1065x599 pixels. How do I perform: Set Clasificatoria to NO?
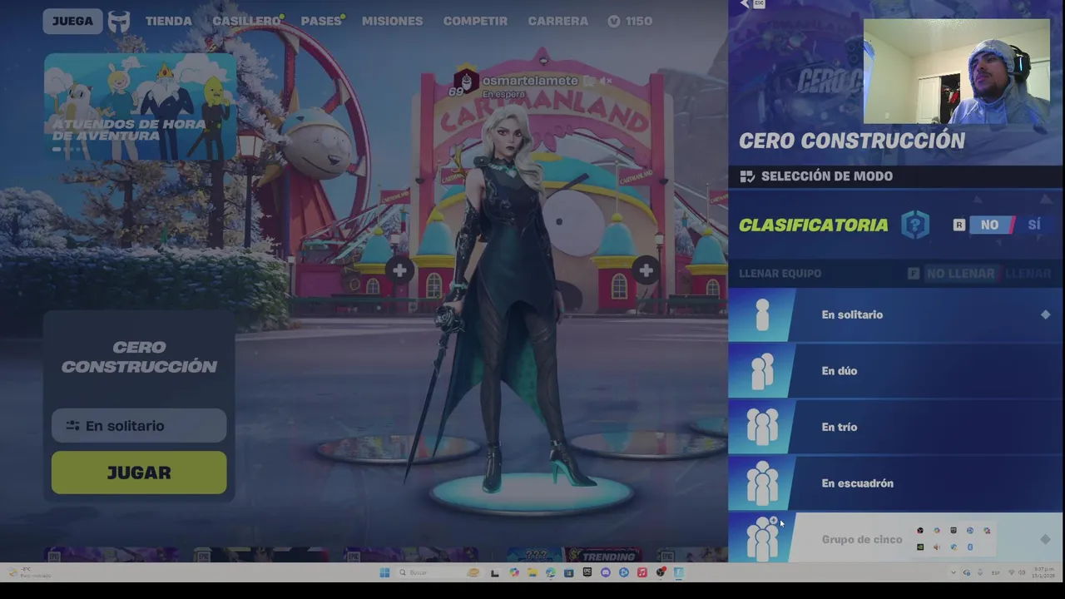pos(989,225)
